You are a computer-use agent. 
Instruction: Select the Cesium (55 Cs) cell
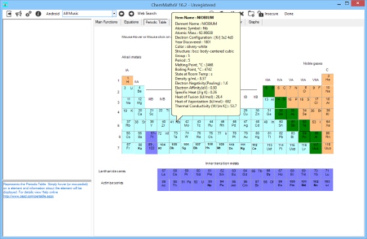[128, 137]
